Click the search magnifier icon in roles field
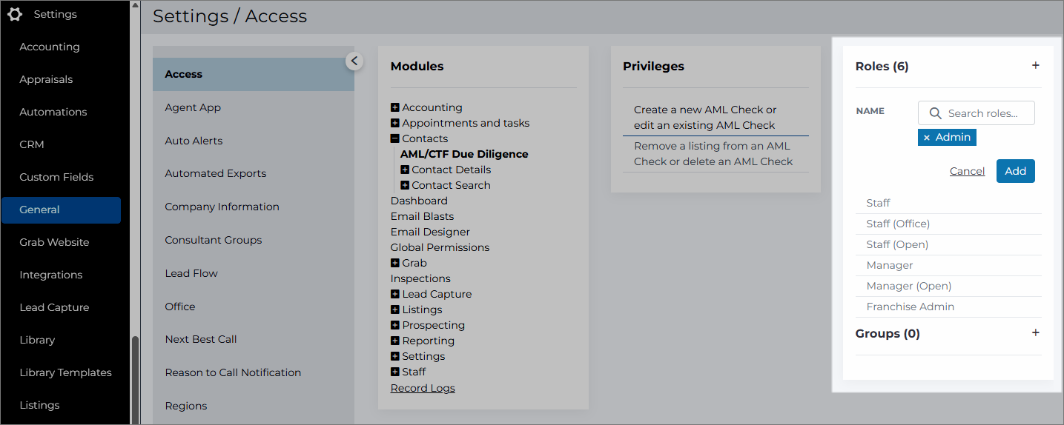This screenshot has width=1064, height=425. 935,113
